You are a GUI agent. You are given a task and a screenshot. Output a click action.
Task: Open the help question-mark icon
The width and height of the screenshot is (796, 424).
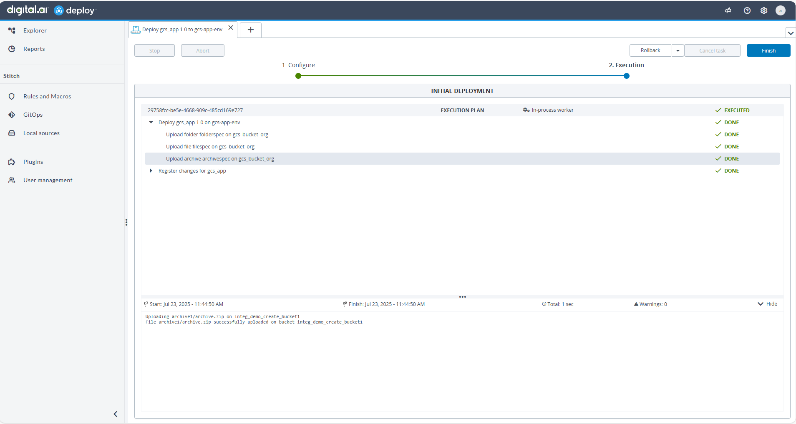coord(747,10)
